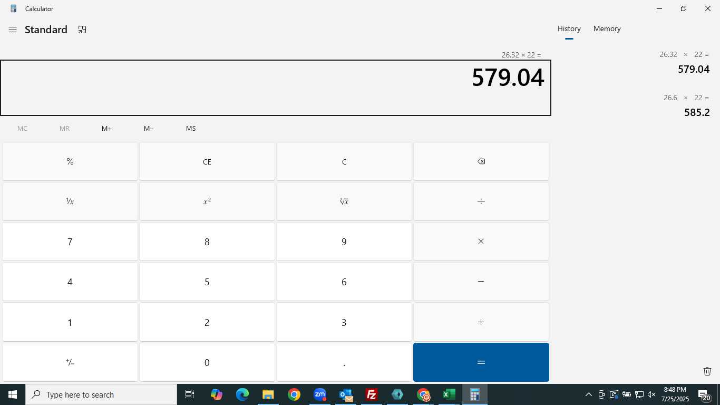Open FileZilla from the taskbar
The image size is (720, 405).
(x=372, y=394)
